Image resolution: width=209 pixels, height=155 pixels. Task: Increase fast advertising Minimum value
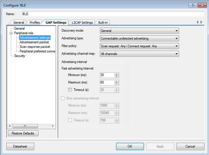(x=117, y=74)
